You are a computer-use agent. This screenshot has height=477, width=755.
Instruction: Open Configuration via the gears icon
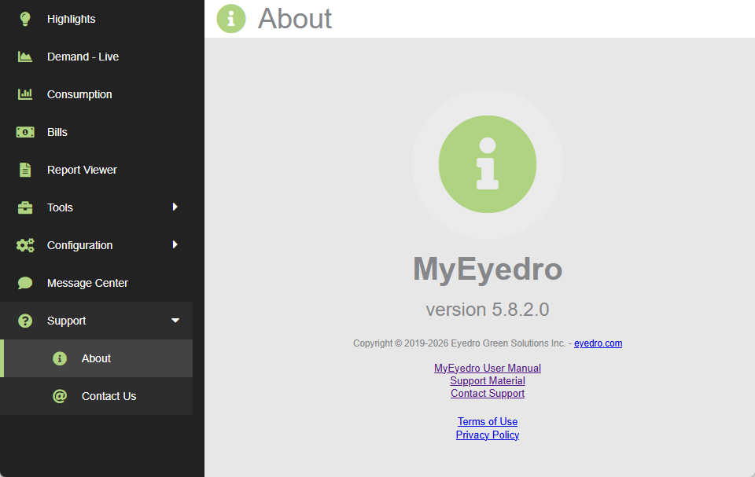[x=25, y=245]
